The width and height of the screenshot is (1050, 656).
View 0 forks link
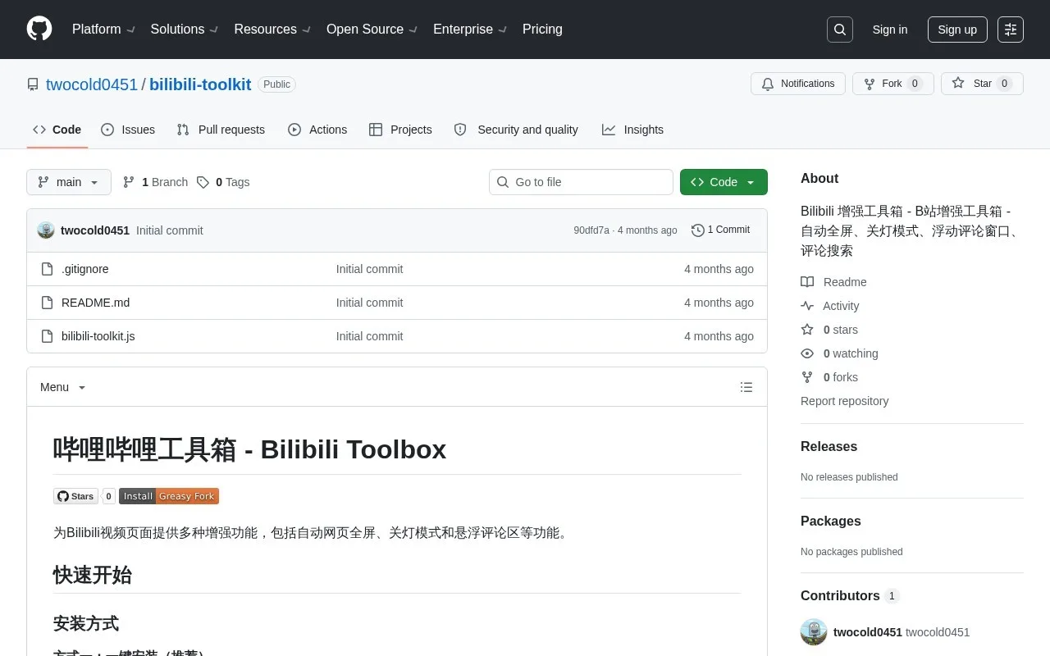829,377
